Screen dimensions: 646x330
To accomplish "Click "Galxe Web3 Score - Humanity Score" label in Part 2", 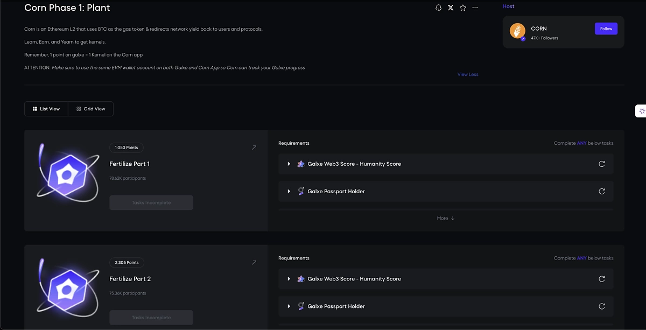I will 354,279.
